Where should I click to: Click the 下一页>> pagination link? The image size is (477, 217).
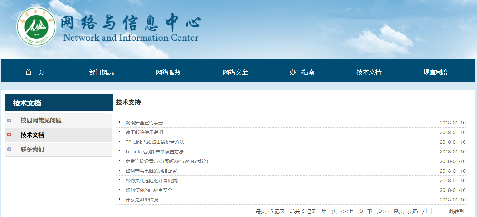[378, 211]
